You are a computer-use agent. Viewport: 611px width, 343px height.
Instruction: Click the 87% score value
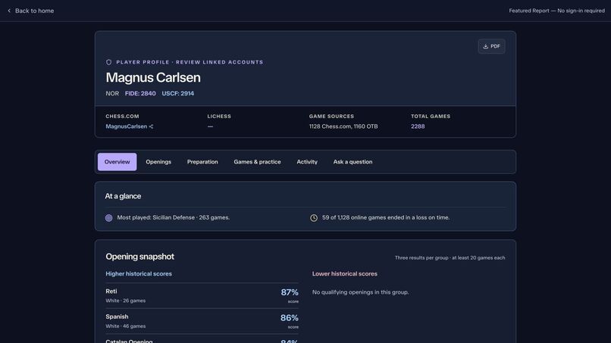290,292
